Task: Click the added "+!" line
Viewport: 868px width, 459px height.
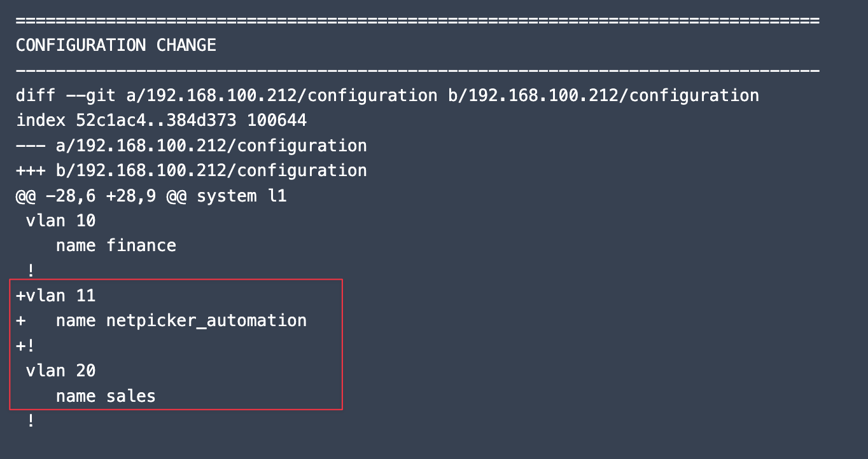Action: click(26, 346)
